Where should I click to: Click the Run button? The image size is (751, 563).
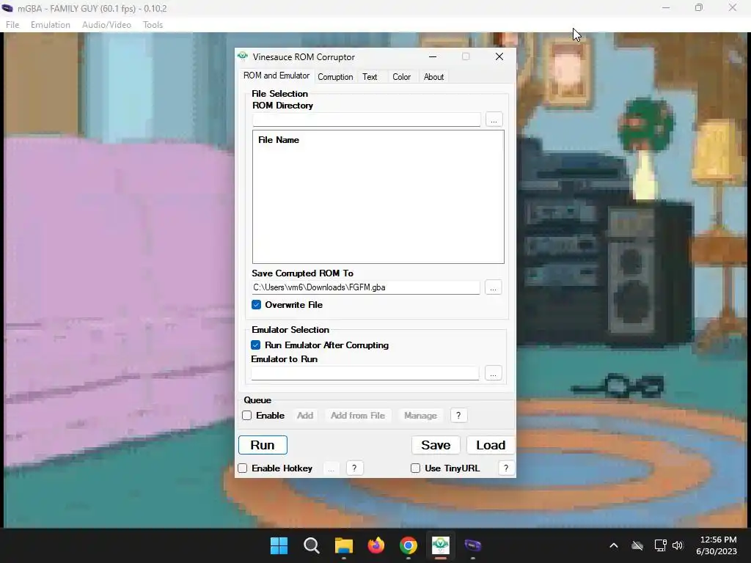(x=263, y=445)
